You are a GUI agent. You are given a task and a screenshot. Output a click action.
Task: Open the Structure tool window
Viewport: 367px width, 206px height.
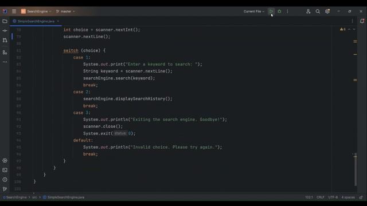(x=5, y=53)
